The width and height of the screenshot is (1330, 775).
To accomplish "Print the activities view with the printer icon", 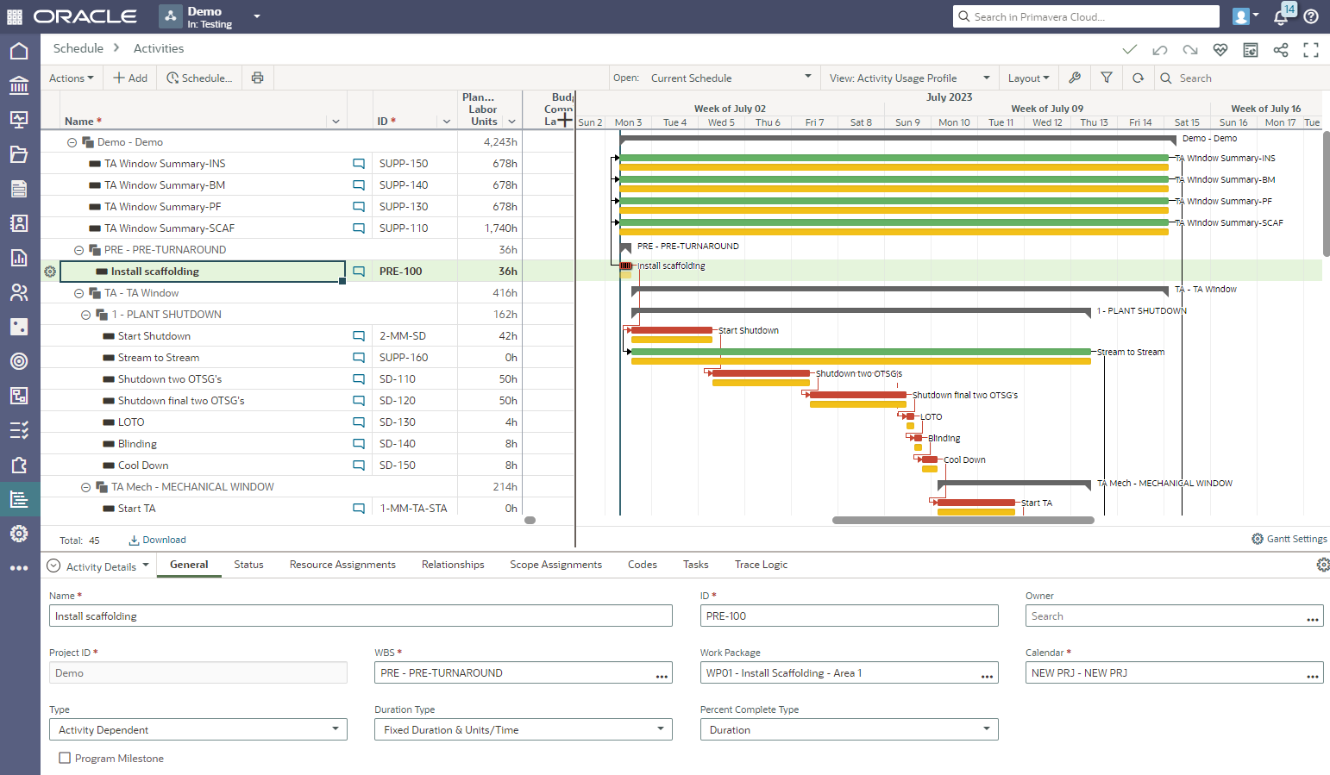I will click(x=257, y=78).
